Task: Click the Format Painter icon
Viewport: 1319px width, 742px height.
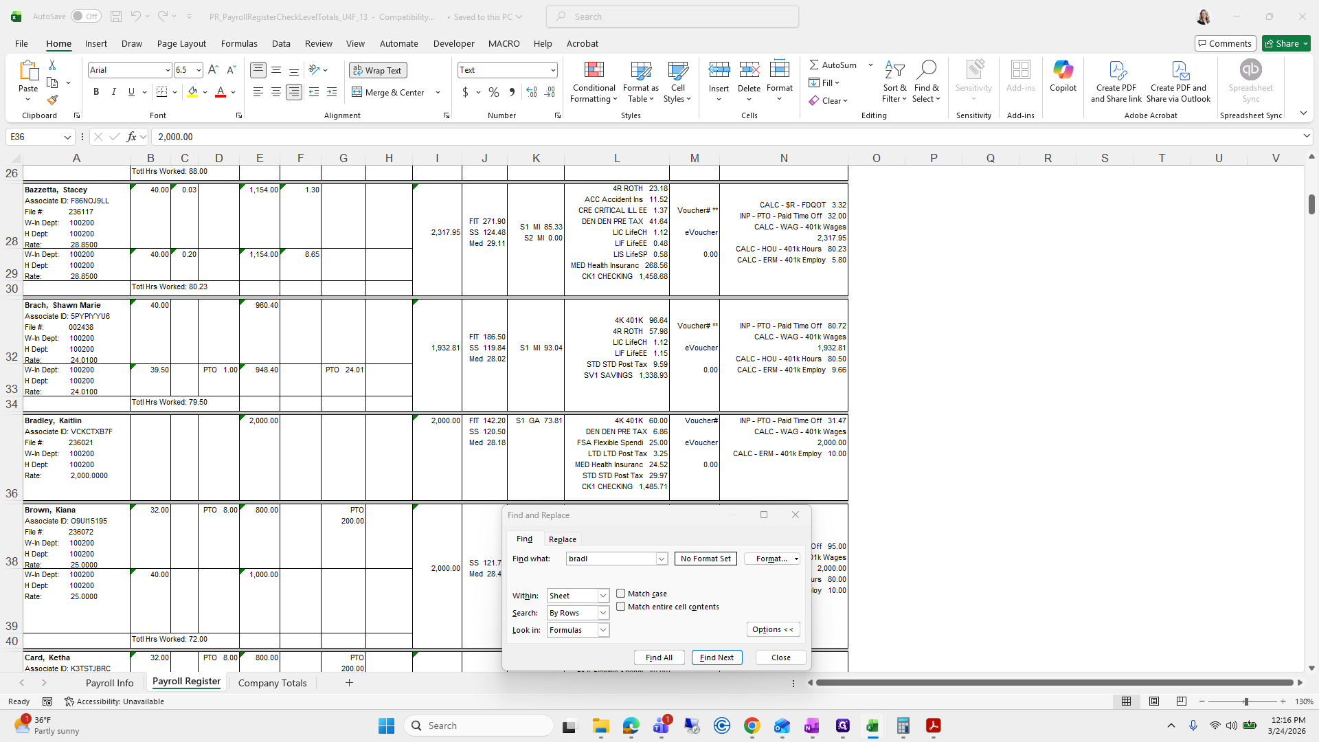Action: tap(52, 100)
